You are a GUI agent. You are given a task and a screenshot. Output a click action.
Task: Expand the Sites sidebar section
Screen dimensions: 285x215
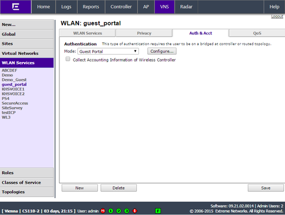click(27, 44)
